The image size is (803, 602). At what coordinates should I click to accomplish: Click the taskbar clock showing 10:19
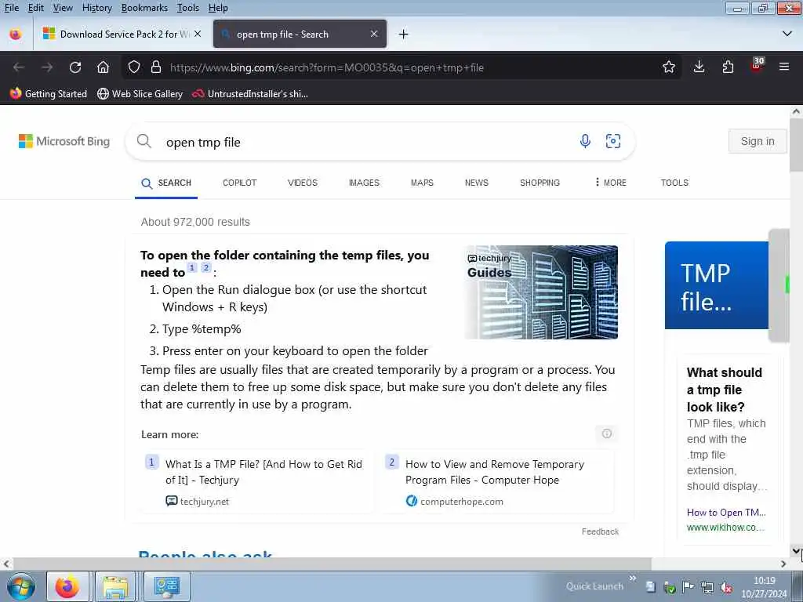coord(764,587)
